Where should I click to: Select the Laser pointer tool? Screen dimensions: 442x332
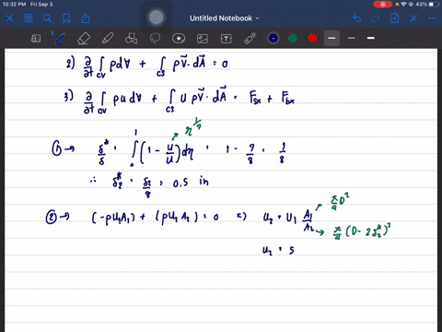250,39
